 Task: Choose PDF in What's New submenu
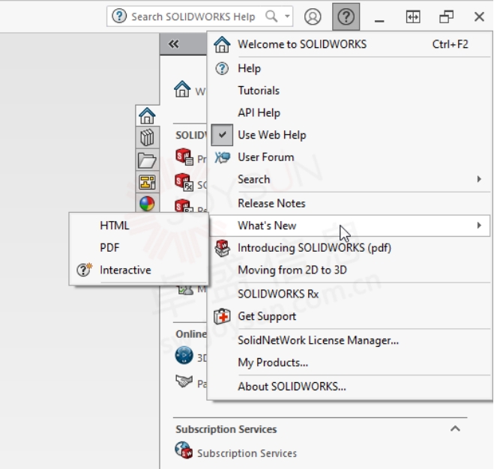[x=139, y=247]
